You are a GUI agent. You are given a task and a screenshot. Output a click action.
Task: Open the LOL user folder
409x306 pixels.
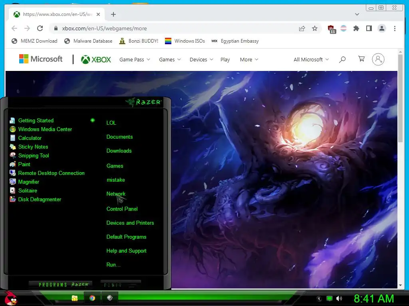[111, 123]
